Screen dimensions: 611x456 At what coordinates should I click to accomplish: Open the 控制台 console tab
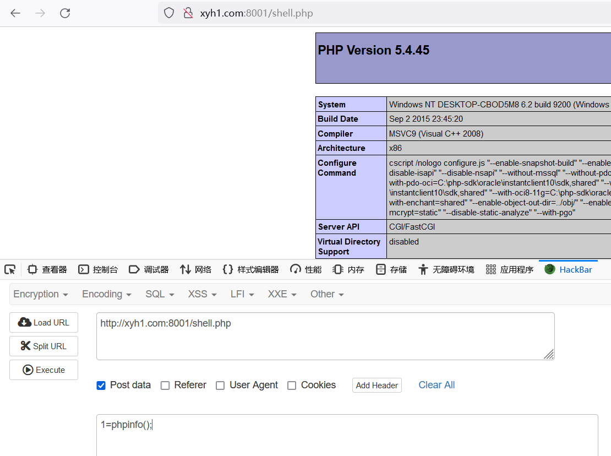(x=98, y=270)
